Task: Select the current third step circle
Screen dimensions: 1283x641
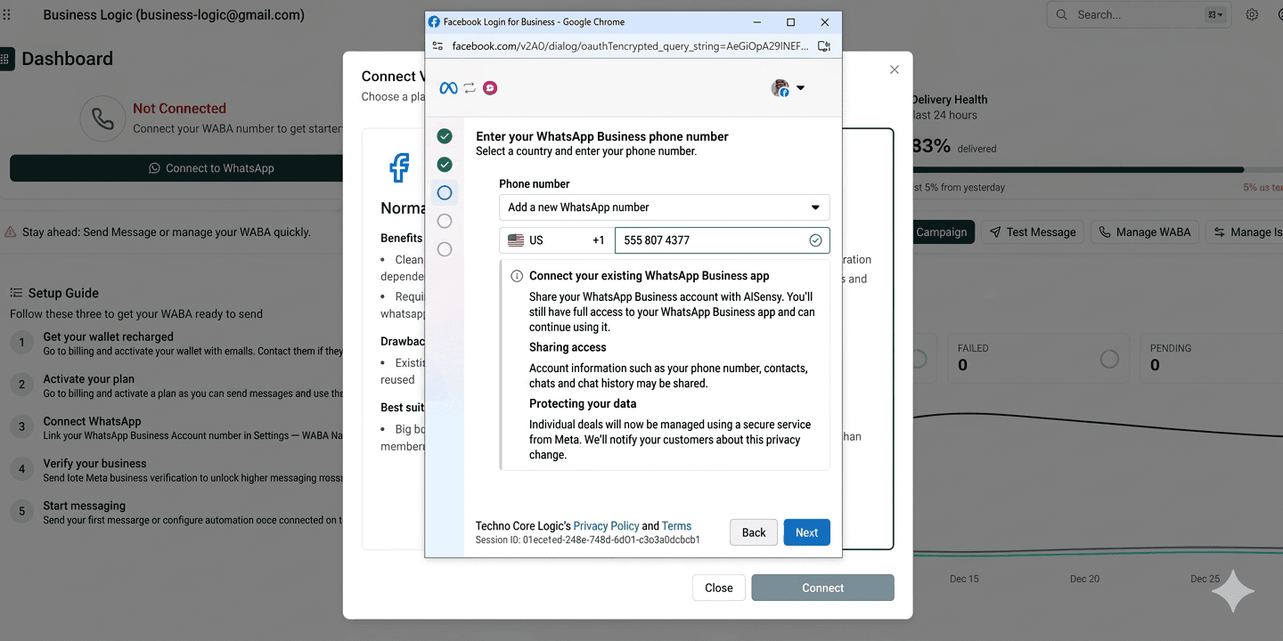Action: coord(445,193)
